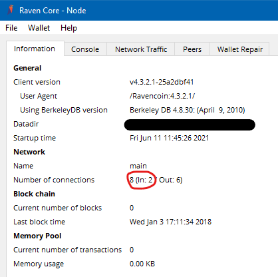Select the Information tab

[x=35, y=49]
